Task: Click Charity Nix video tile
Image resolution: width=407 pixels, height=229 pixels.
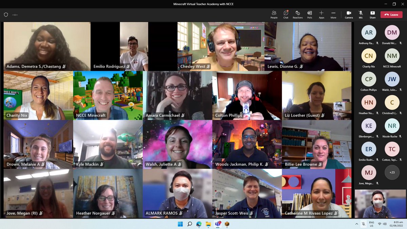Action: [x=38, y=95]
